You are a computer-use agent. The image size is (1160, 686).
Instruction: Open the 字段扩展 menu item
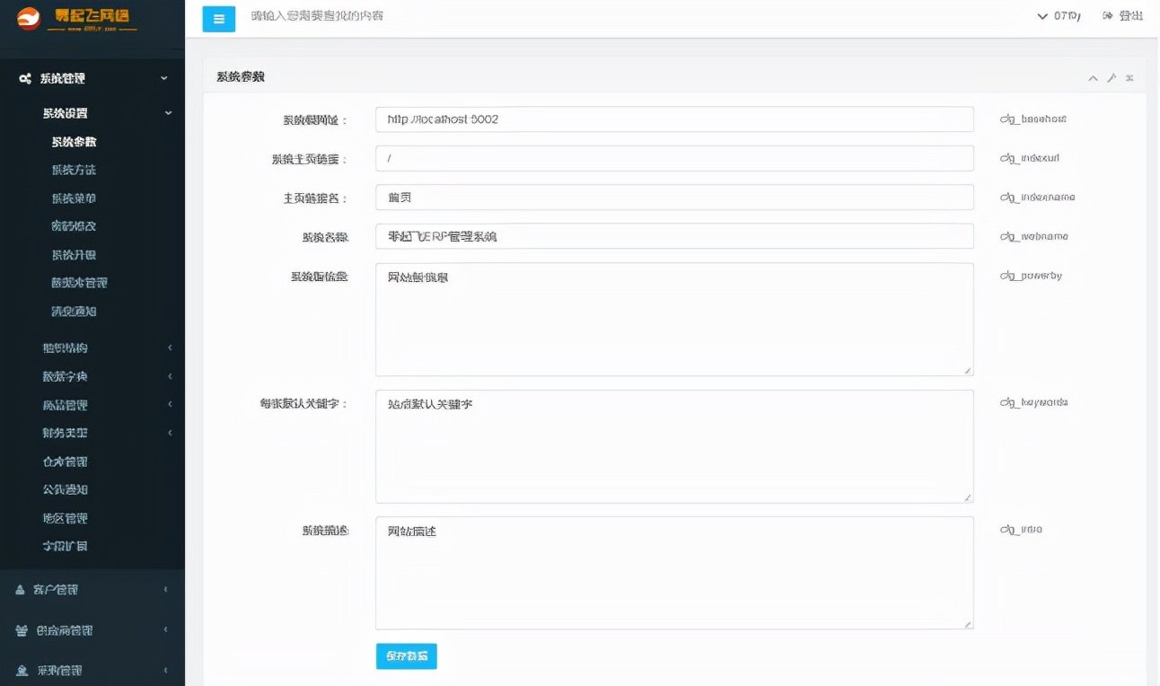(x=66, y=547)
